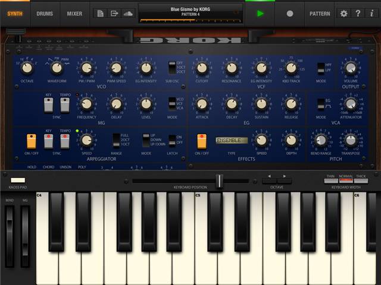Screen dimensions: 381x285
Task: Click the PITCH BEND RANGE knob
Action: [x=321, y=140]
